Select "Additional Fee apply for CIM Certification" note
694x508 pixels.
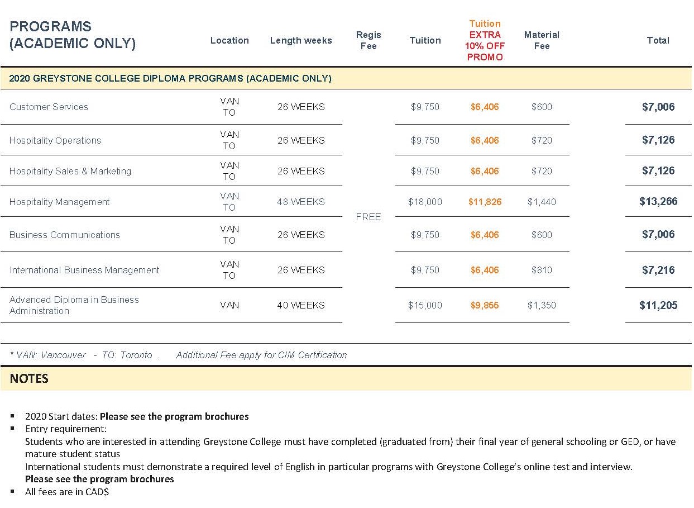point(261,355)
